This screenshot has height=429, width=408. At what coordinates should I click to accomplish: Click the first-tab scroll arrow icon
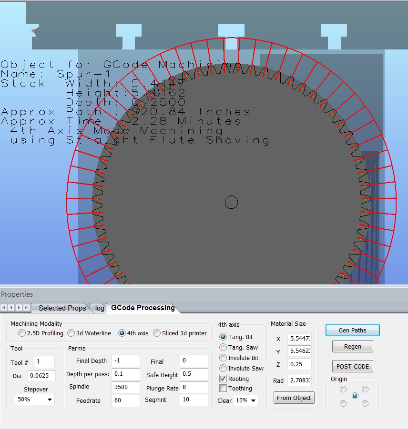(4, 308)
